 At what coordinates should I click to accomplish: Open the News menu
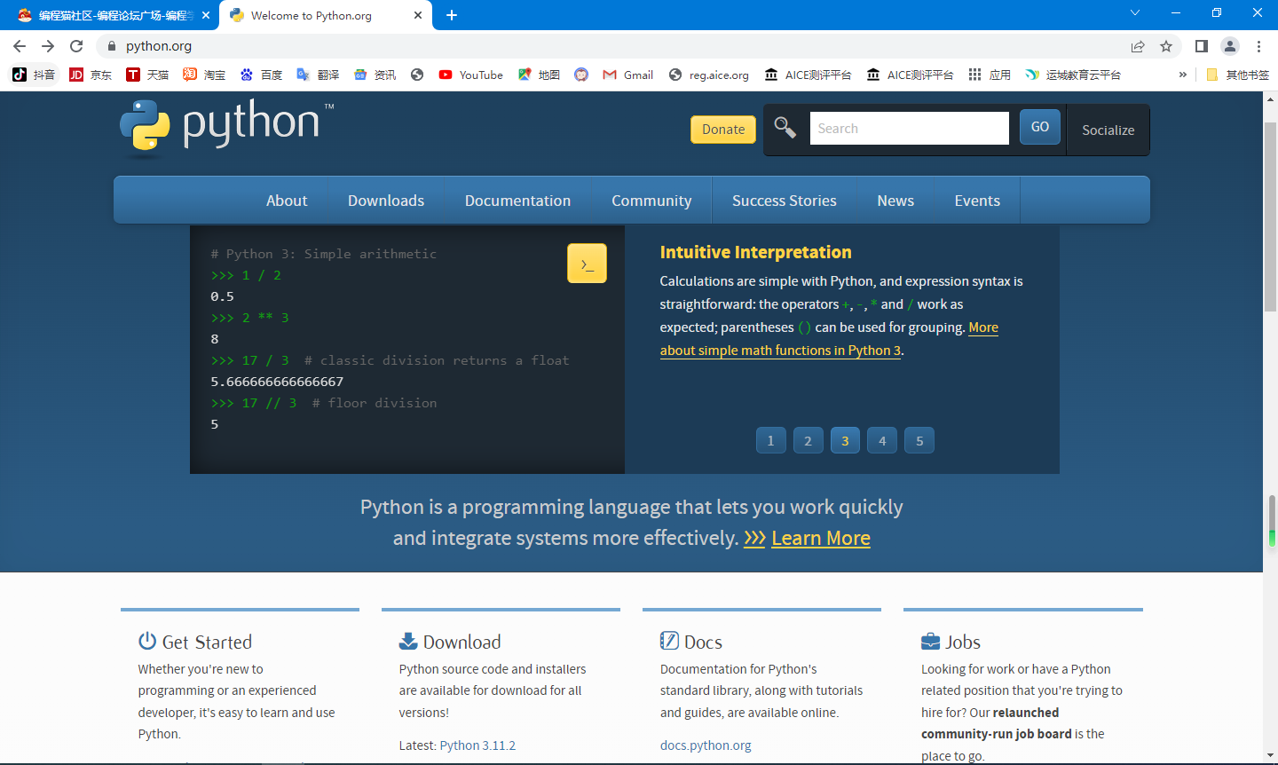click(x=895, y=201)
